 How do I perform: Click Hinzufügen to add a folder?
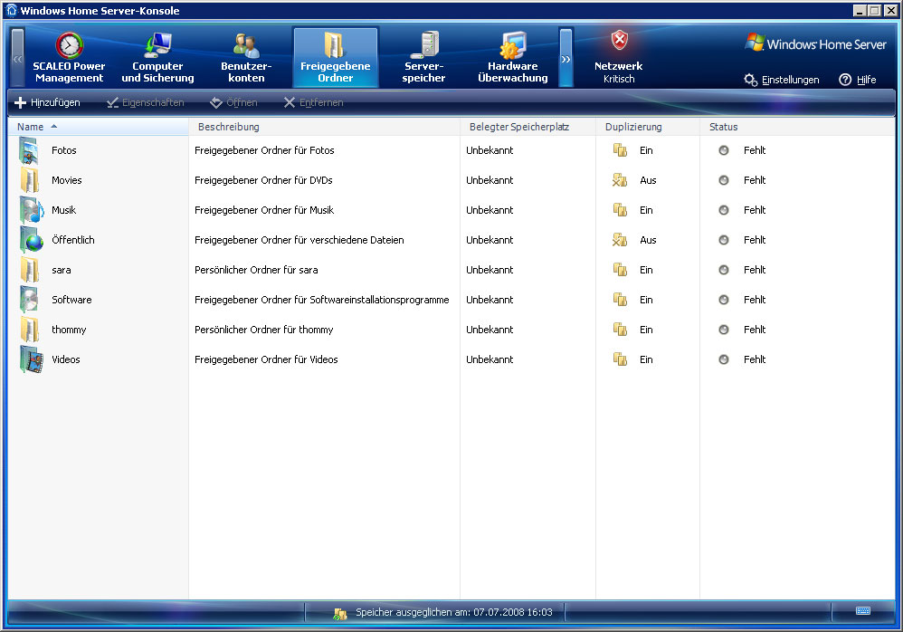pos(47,102)
